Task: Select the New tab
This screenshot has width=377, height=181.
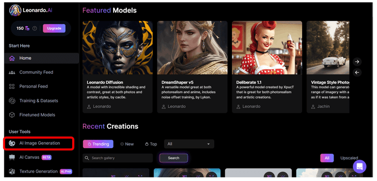Action: pos(127,144)
